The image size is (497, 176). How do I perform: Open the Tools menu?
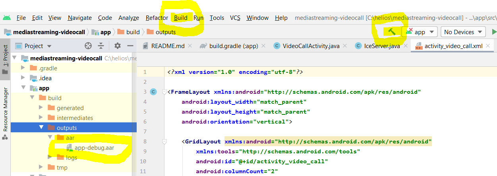tap(217, 18)
